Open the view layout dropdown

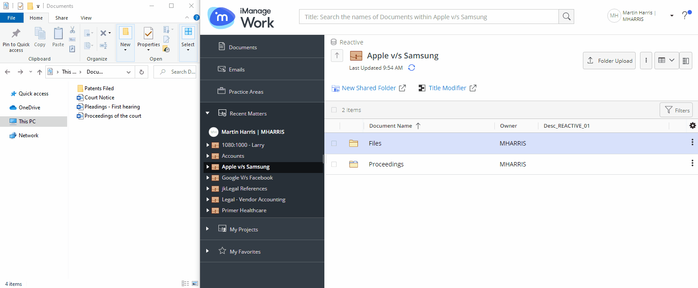click(x=666, y=61)
